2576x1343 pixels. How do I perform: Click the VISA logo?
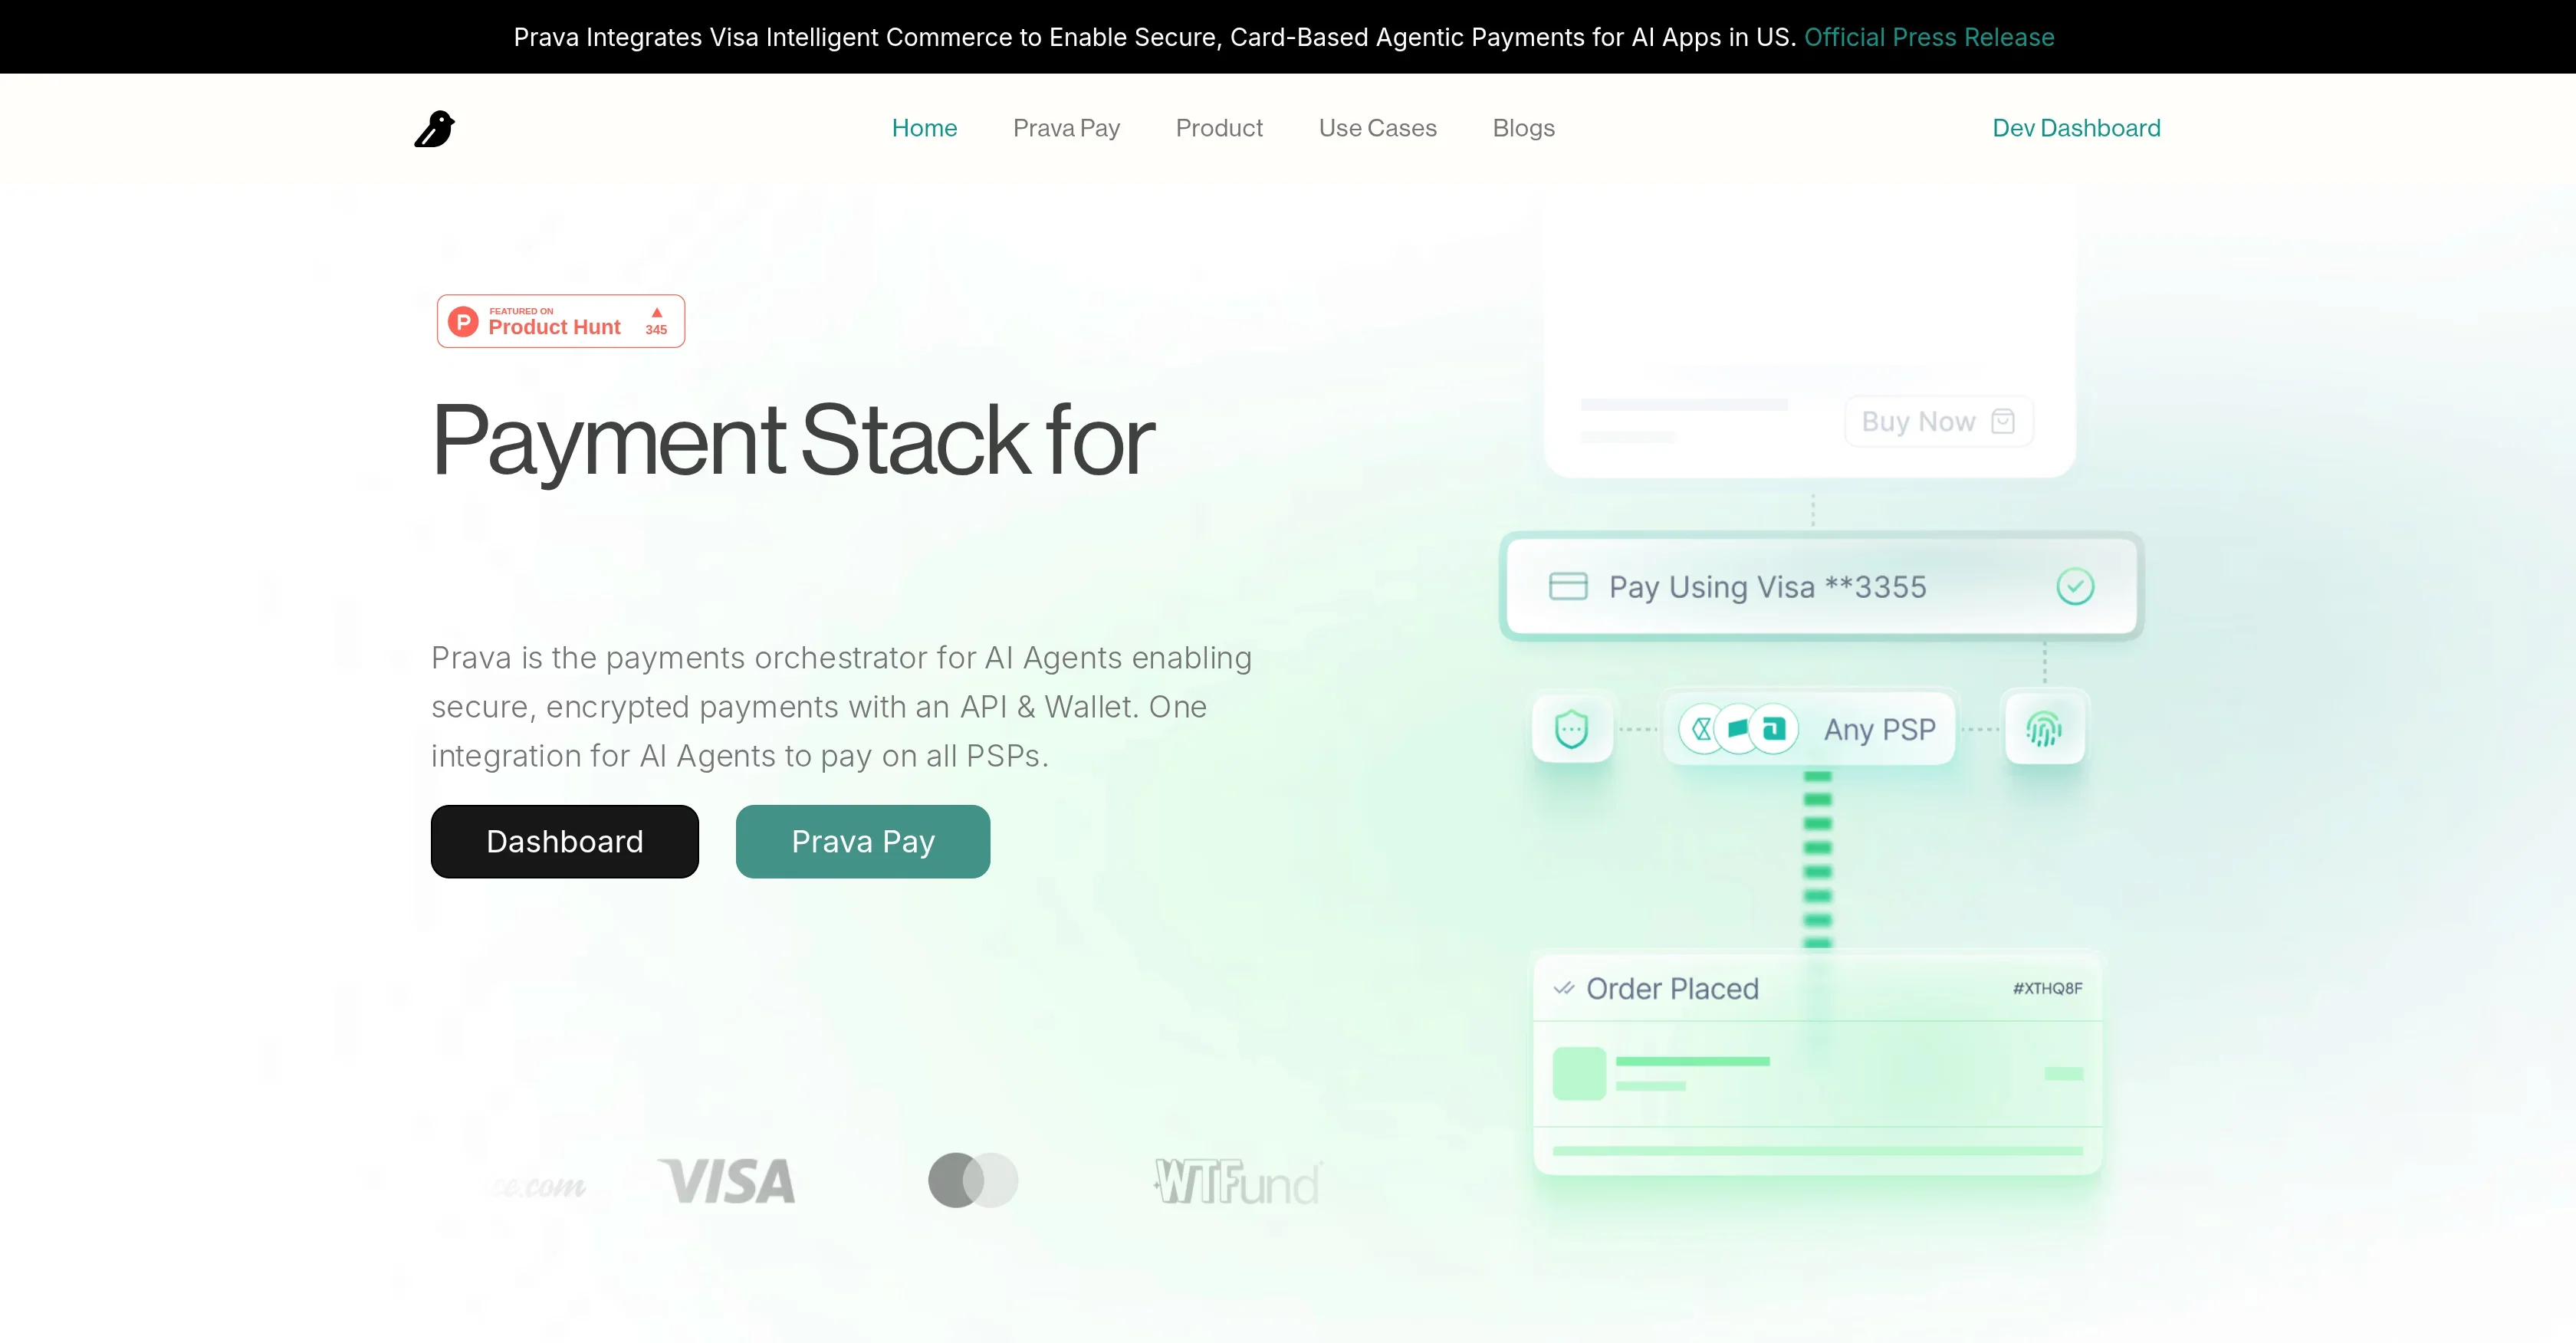727,1181
